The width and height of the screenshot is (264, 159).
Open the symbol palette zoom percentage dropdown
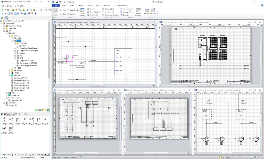[x=14, y=114]
